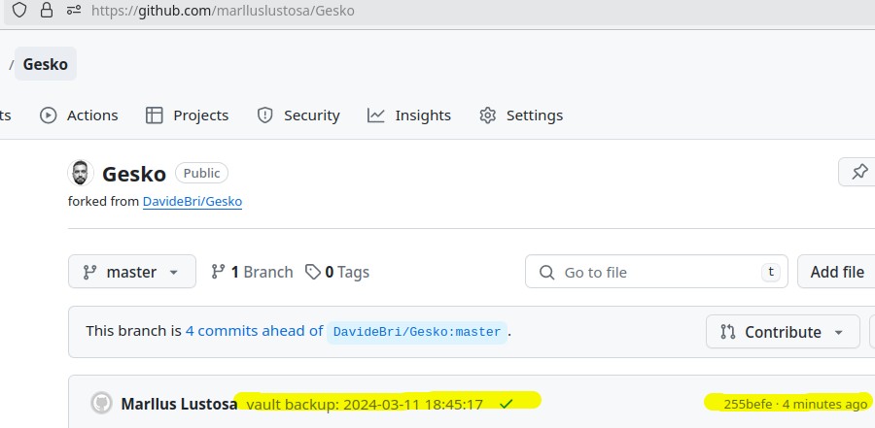Open the Security tab
Screen dimensions: 875x428
pos(298,115)
